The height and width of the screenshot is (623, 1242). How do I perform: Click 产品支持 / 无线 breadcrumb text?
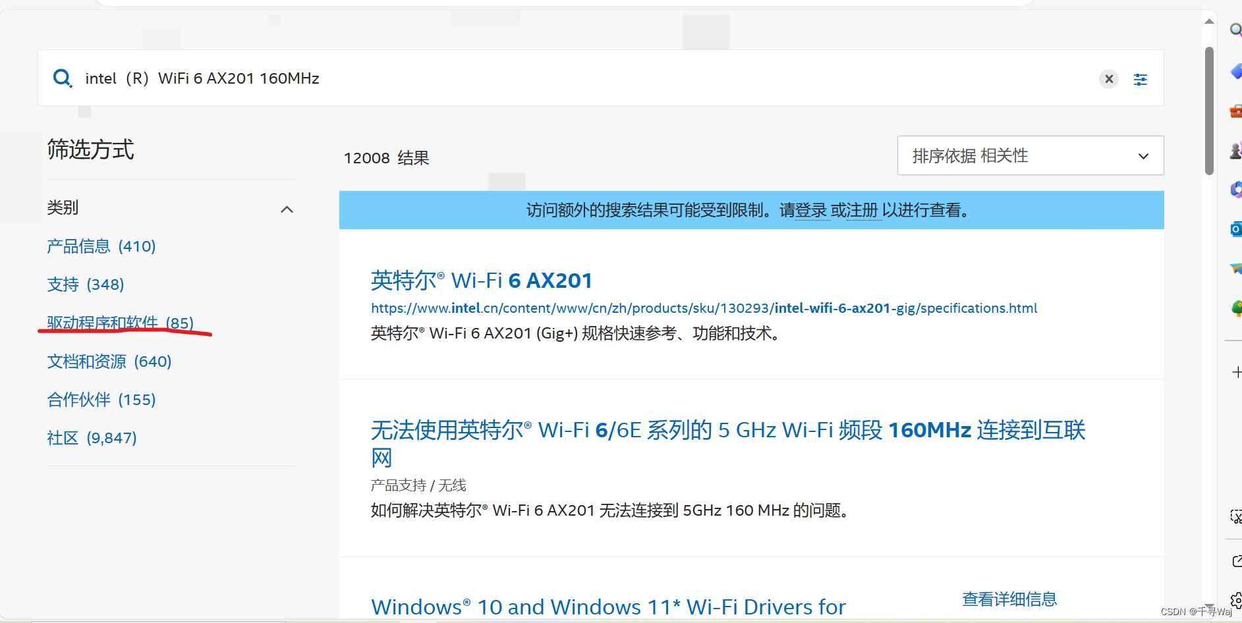click(418, 485)
